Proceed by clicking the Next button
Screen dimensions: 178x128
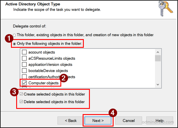click(x=98, y=120)
